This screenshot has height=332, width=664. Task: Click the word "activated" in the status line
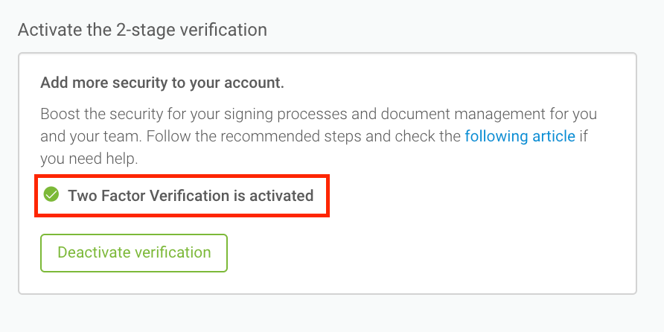[x=281, y=196]
